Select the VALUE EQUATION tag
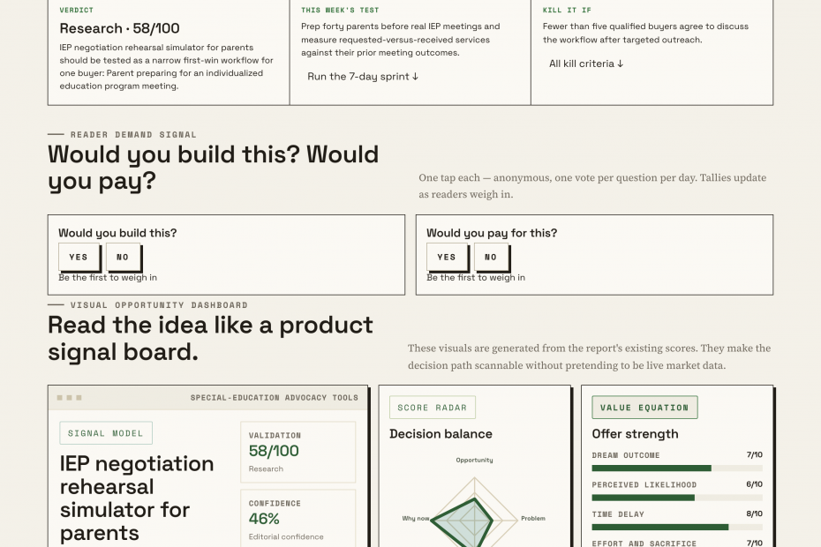 tap(644, 408)
